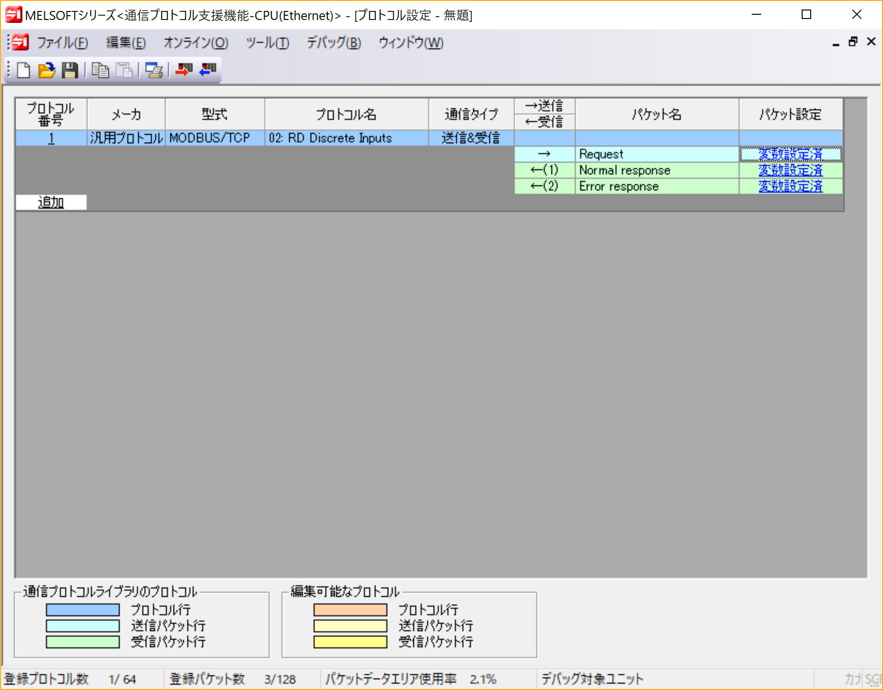Open the オンライン(O) menu
The height and width of the screenshot is (690, 883).
pos(196,43)
